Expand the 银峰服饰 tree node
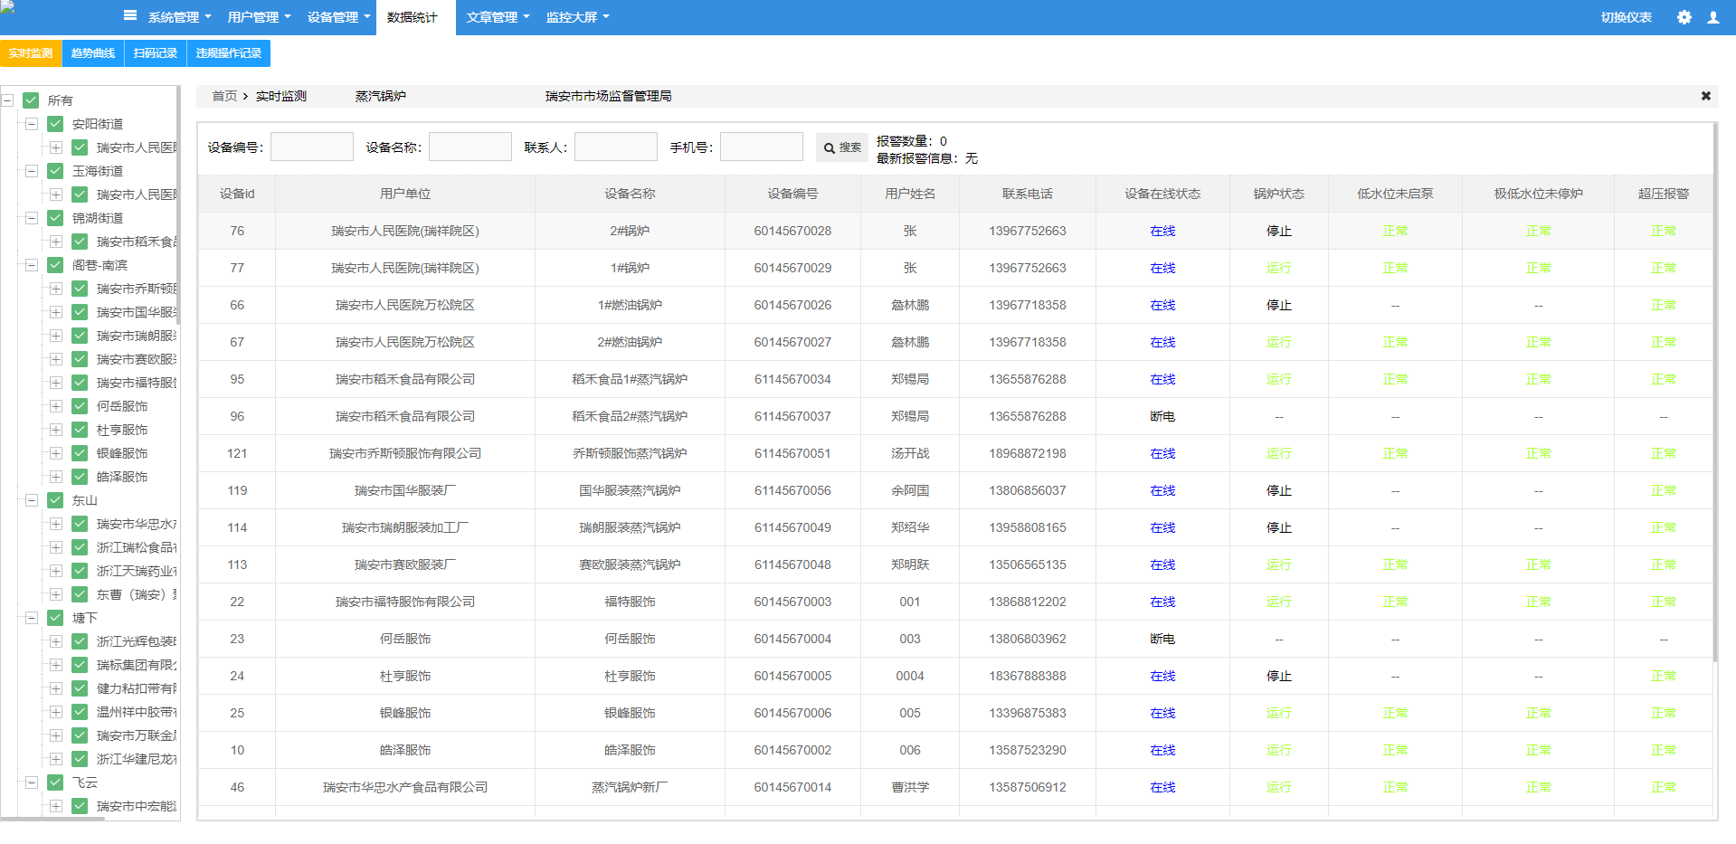This screenshot has width=1736, height=844. (56, 453)
